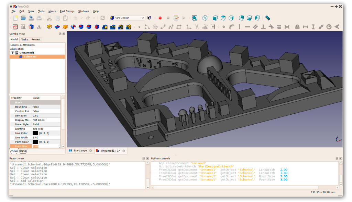Close the Start page tab
Viewport: 352px width, 202px height.
[x=91, y=150]
